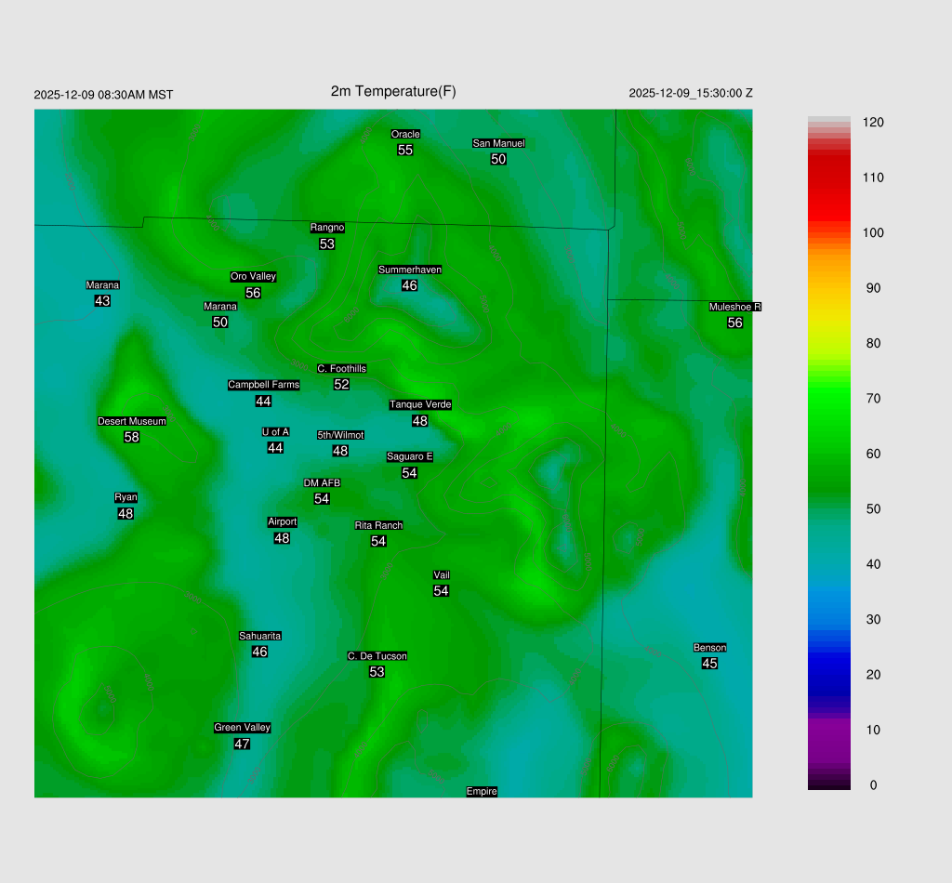This screenshot has width=952, height=883.
Task: Click the Oracle station label
Action: [x=405, y=135]
